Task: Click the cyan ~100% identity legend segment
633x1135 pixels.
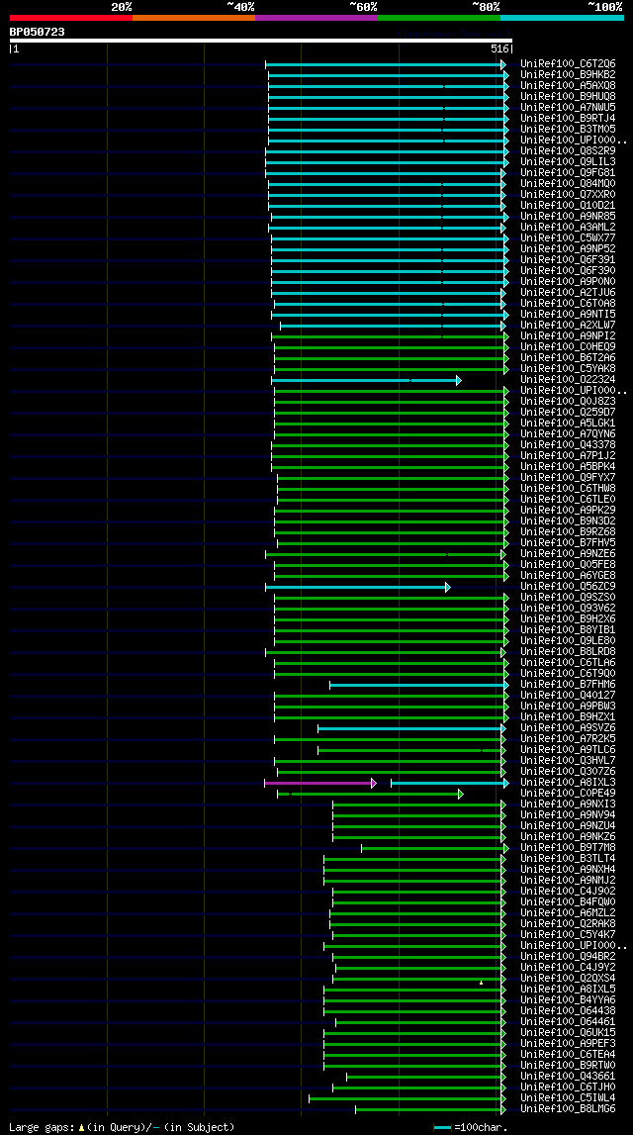Action: tap(562, 17)
